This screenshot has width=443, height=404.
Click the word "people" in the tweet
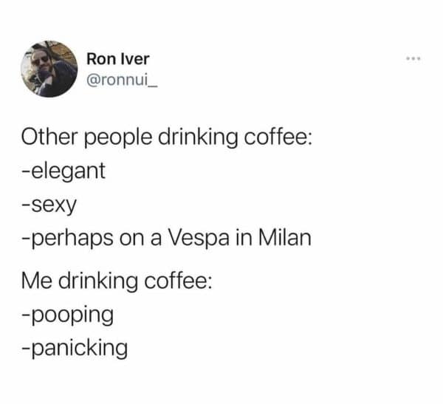click(118, 139)
